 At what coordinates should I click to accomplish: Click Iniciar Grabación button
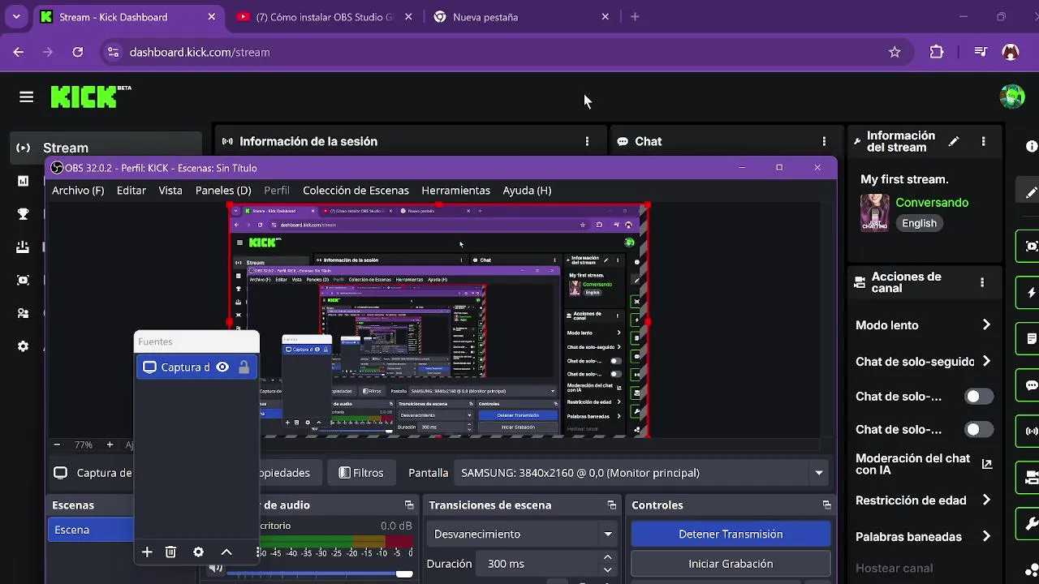click(731, 564)
